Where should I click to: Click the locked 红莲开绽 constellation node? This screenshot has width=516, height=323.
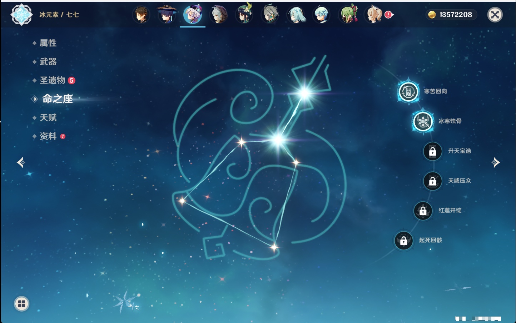(423, 211)
